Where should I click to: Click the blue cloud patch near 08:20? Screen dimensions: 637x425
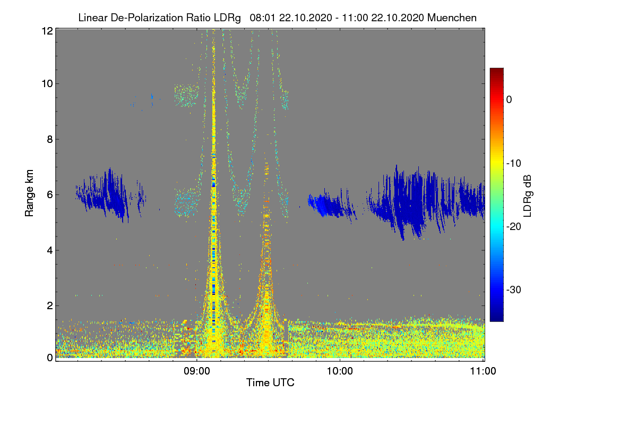click(x=106, y=195)
